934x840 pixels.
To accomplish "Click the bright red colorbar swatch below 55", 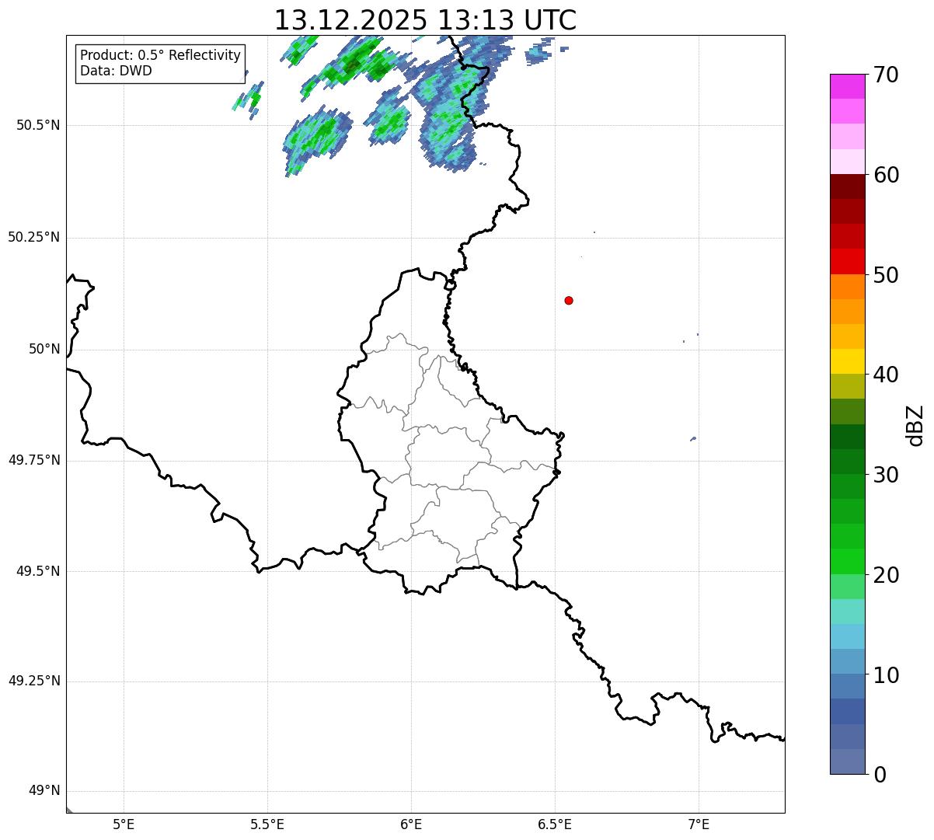I will click(847, 261).
